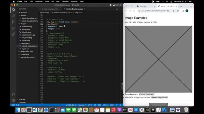Click the Chrome forward arrow
Image resolution: width=204 pixels, height=114 pixels.
coord(130,11)
